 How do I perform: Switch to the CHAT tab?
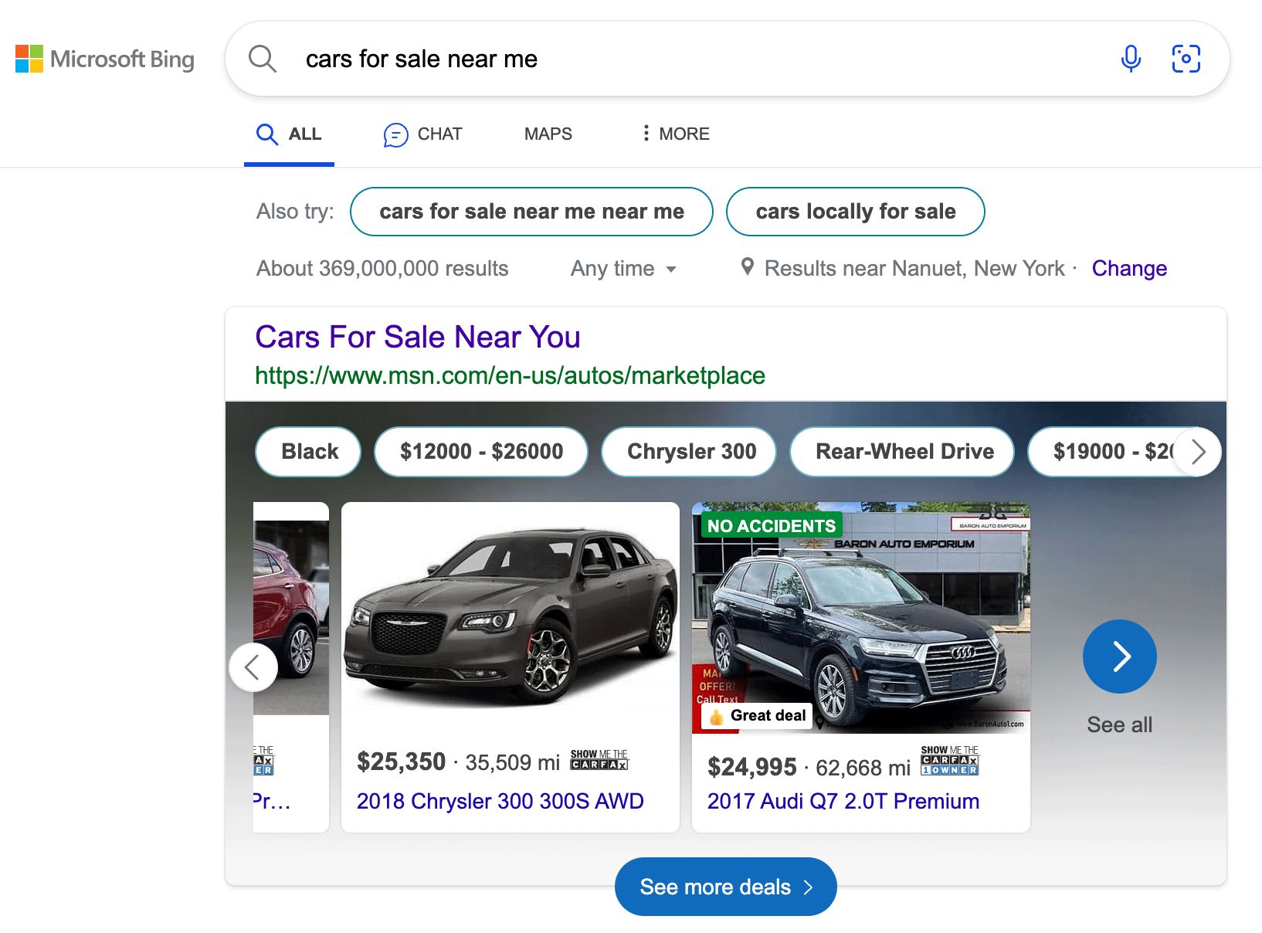[422, 134]
